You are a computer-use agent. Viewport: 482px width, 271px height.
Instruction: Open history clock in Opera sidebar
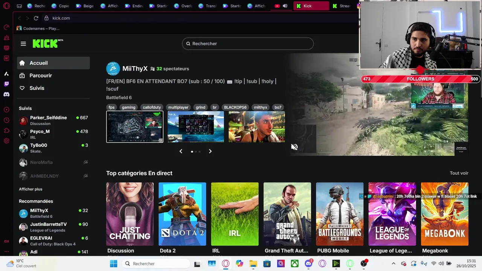[x=6, y=120]
